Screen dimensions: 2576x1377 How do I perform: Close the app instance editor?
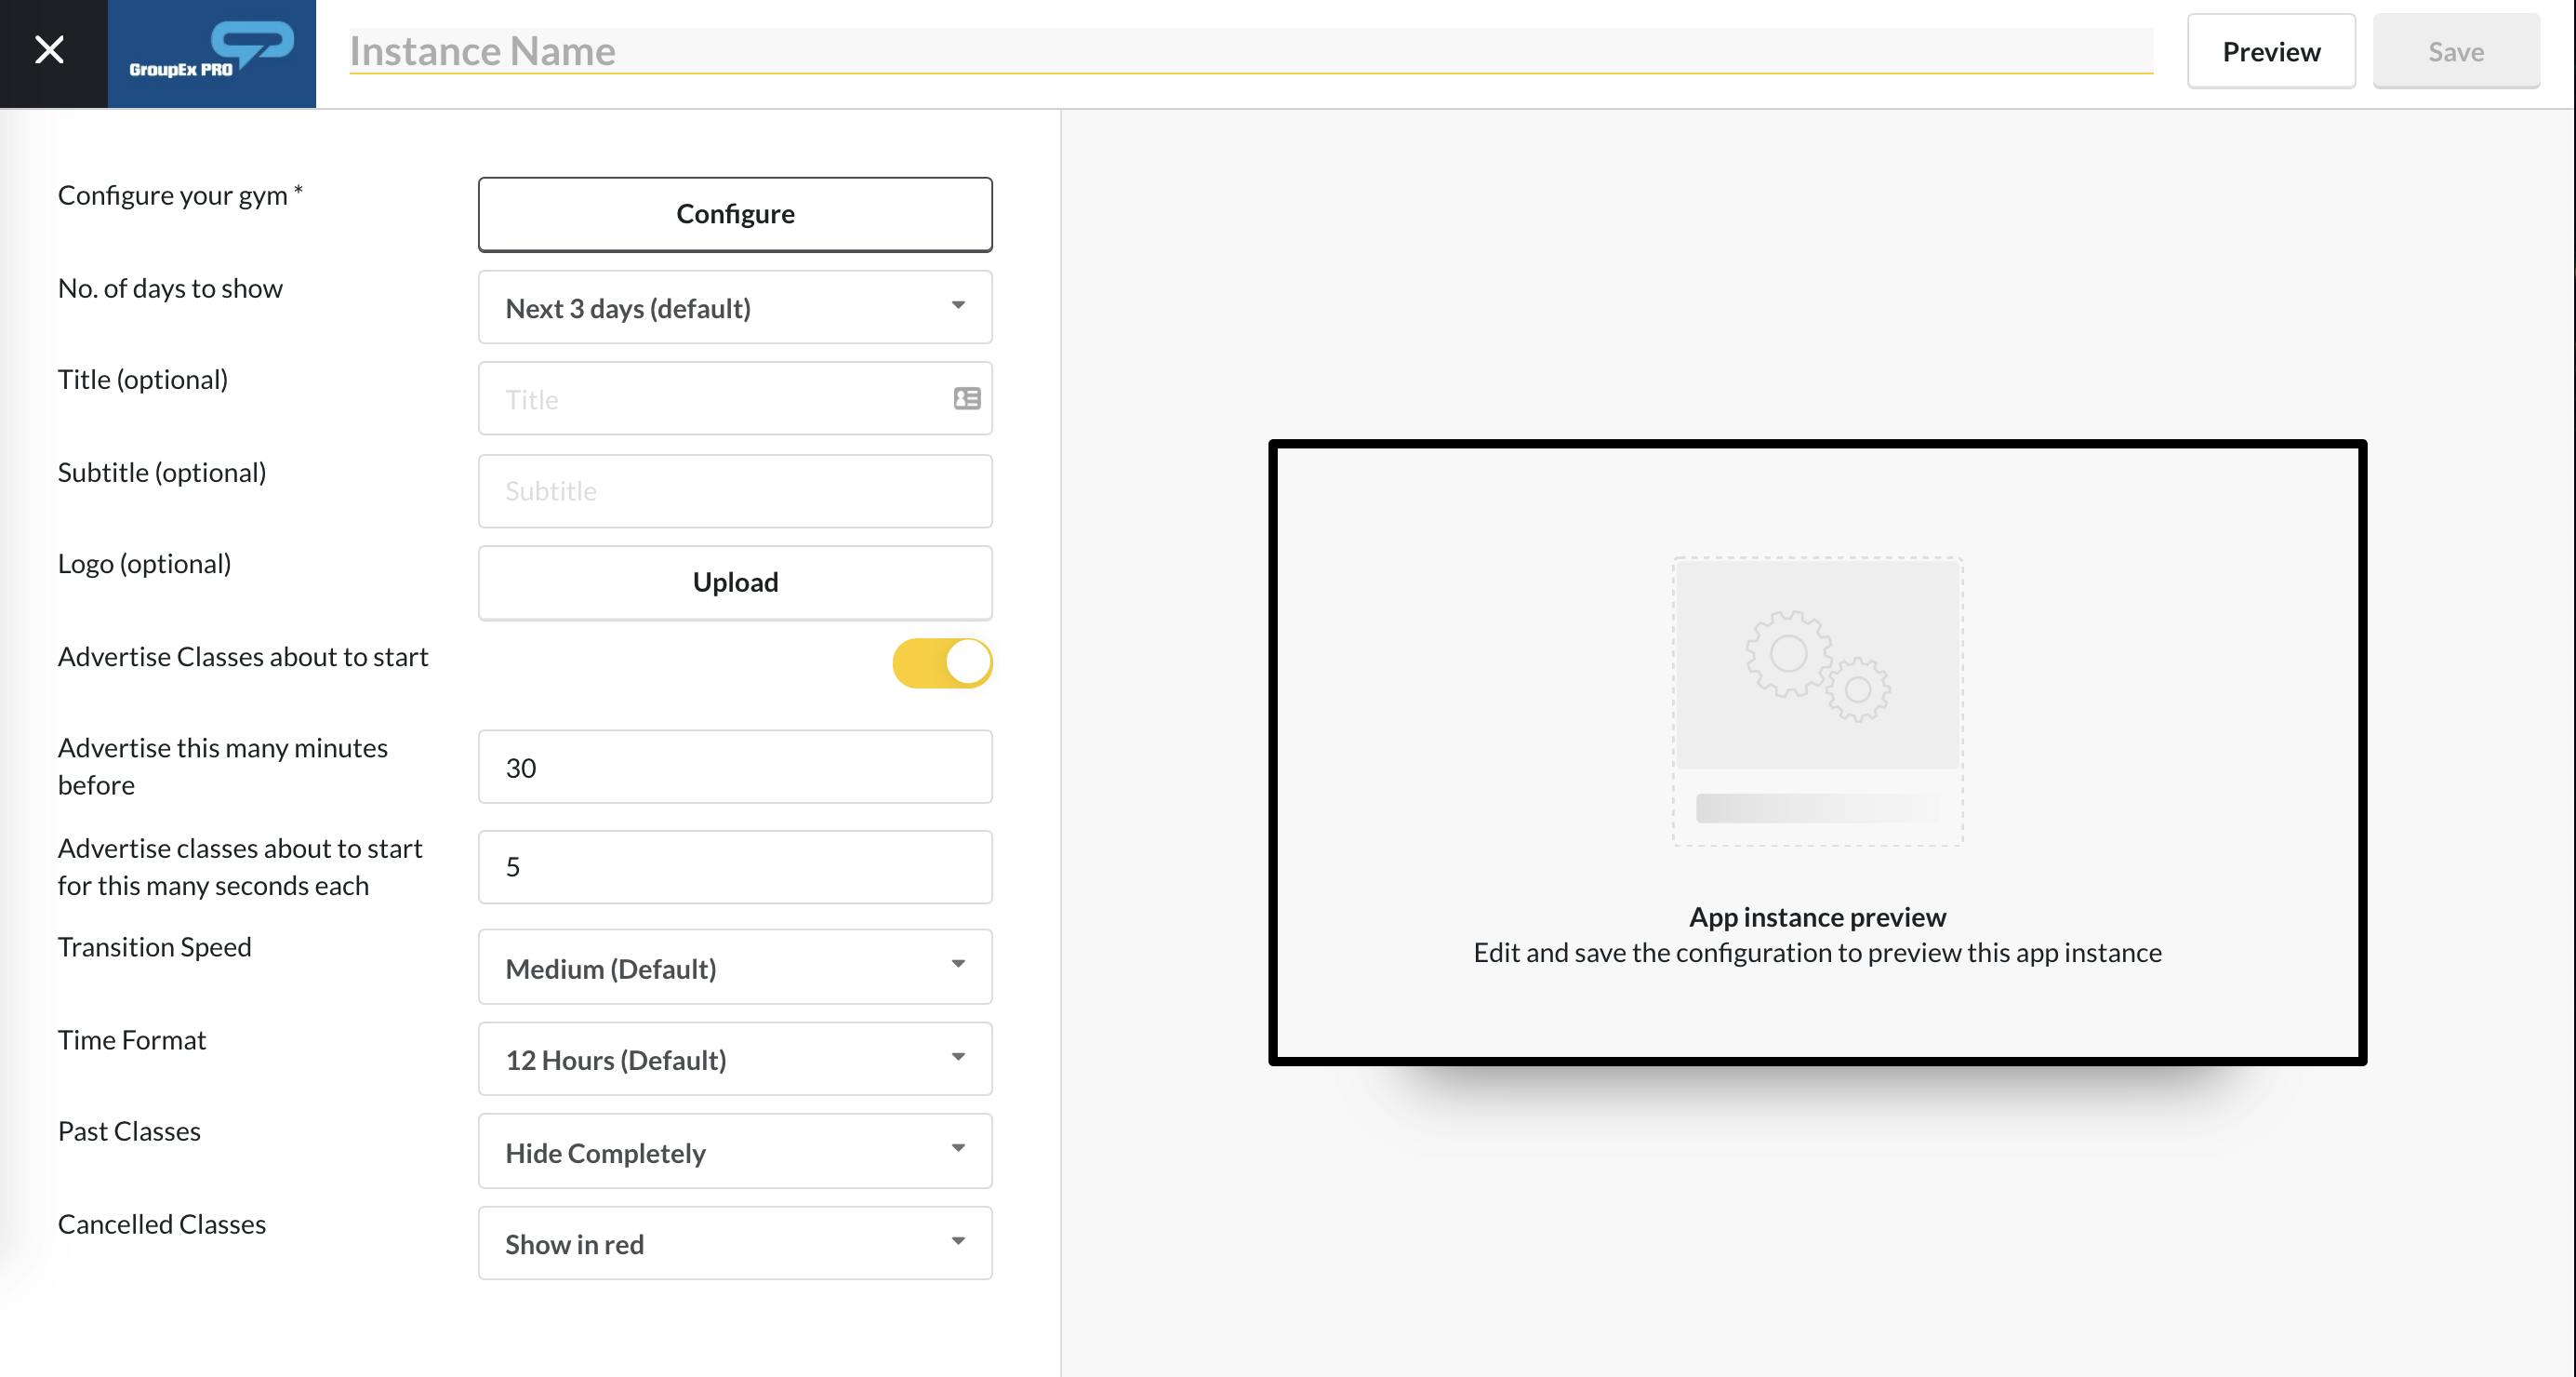click(50, 50)
